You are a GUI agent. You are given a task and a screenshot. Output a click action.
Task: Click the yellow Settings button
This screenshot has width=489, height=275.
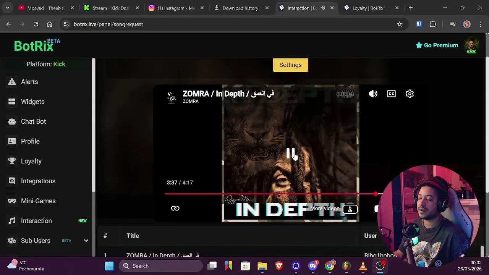(x=290, y=65)
